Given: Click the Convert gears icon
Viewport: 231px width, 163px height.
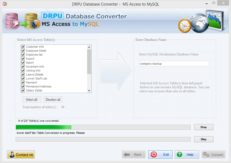Looking at the screenshot, I should pos(206,155).
